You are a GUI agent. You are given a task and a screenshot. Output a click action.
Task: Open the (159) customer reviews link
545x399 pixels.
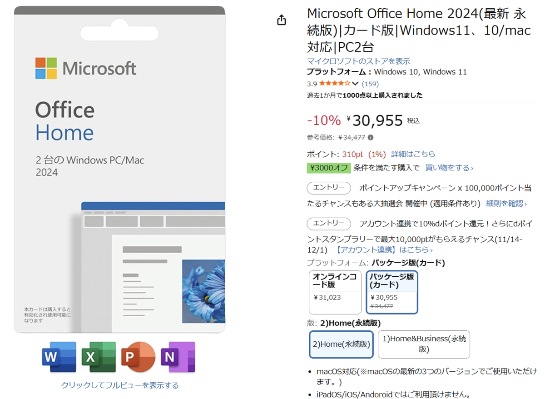[x=370, y=84]
